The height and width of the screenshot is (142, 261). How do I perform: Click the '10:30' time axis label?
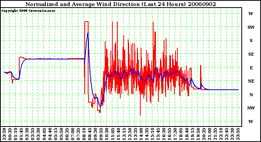(x=107, y=134)
